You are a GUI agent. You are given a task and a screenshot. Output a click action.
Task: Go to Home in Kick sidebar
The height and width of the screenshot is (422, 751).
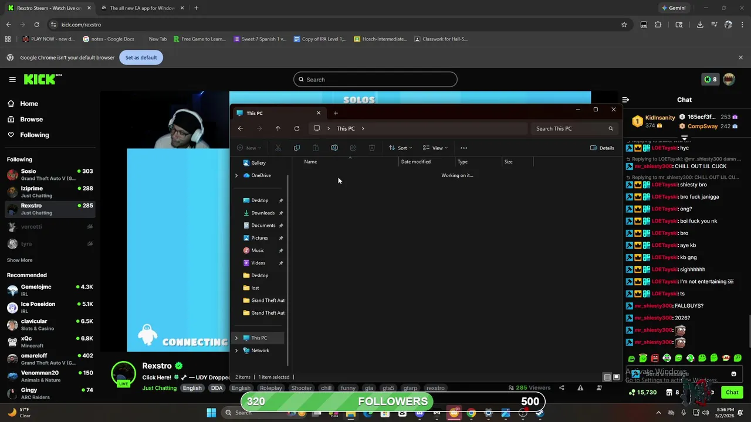(x=23, y=104)
